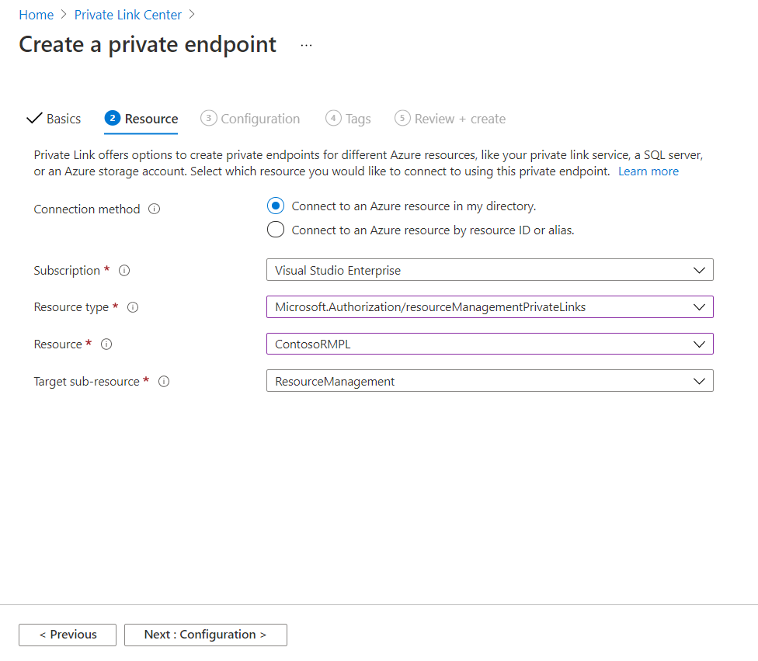Screen dimensions: 758x661
Task: Click the Previous button
Action: click(68, 635)
